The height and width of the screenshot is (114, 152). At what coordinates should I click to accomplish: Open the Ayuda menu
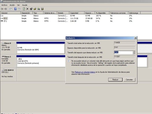[25, 5]
